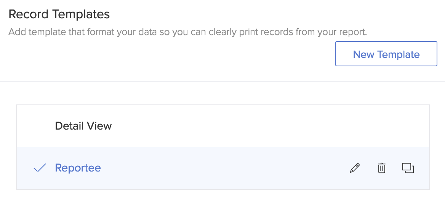Click the New Template button
Screen dimensions: 445x202
coord(386,54)
